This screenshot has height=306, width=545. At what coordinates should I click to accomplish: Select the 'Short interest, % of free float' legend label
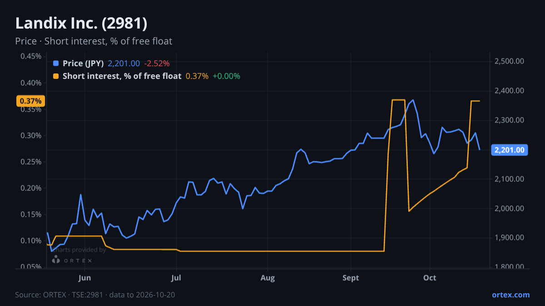122,76
